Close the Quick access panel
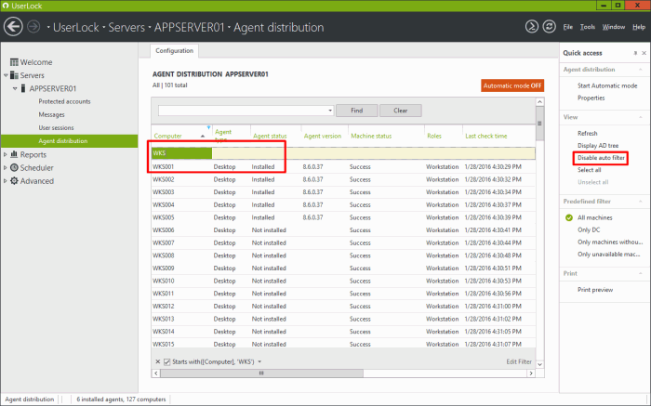The width and height of the screenshot is (651, 406). 644,53
